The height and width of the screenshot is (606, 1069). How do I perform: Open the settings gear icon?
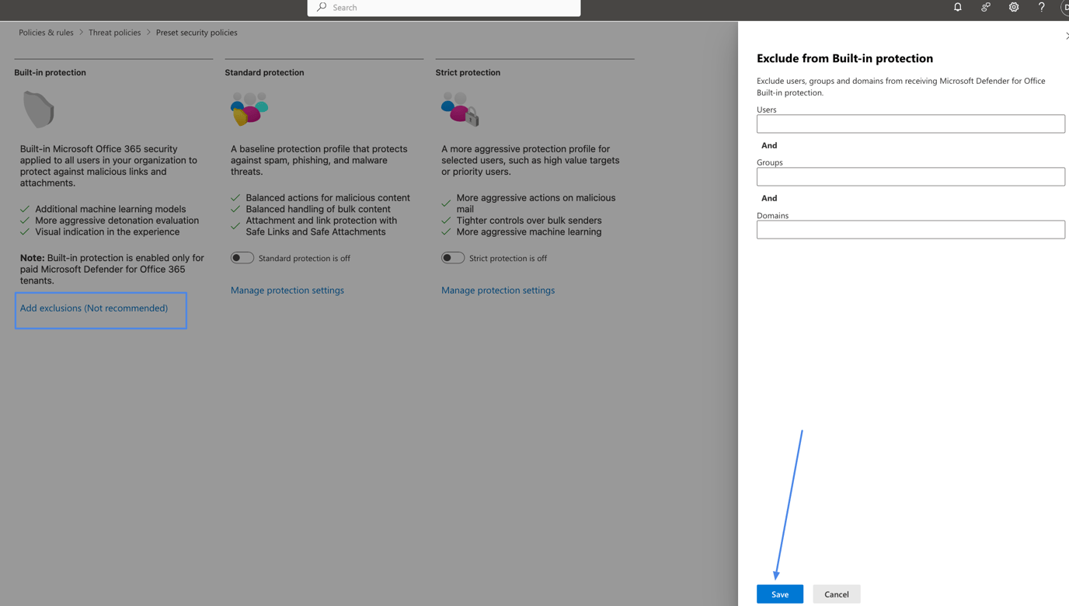[x=1013, y=7]
